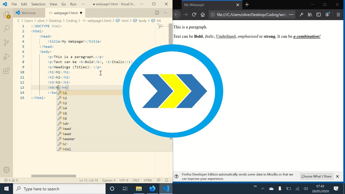
Task: Go to Firefox home page
Action: click(203, 15)
